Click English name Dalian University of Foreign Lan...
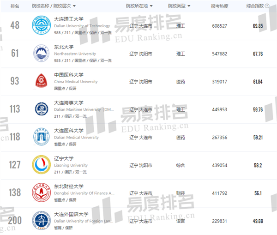The image size is (277, 235). click(x=84, y=221)
